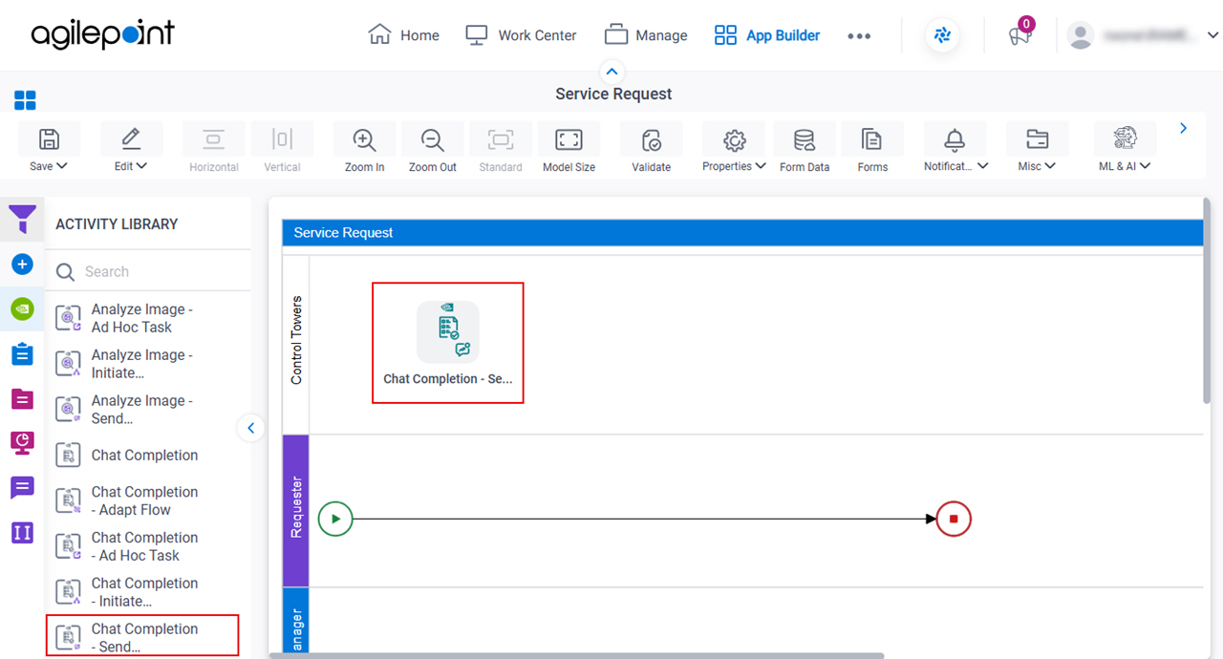
Task: Collapse the header with the up chevron
Action: [612, 72]
